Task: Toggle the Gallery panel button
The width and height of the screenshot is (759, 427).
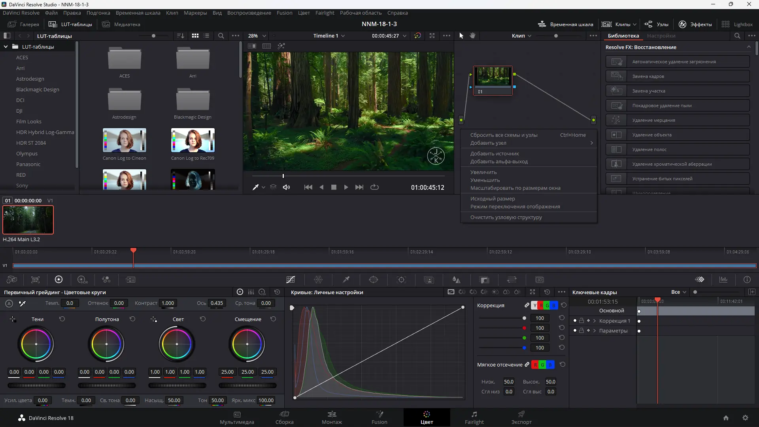Action: tap(24, 24)
